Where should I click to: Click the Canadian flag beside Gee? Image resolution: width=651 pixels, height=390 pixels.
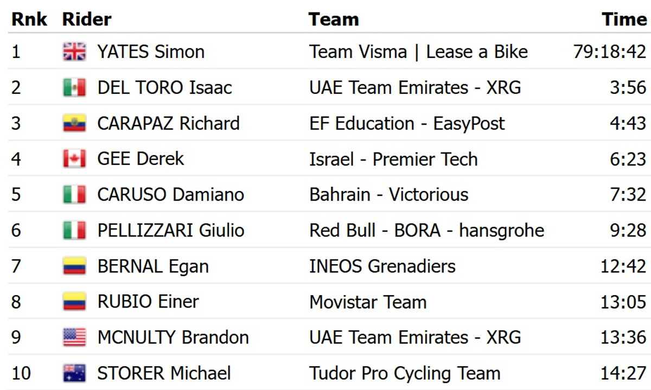[74, 159]
